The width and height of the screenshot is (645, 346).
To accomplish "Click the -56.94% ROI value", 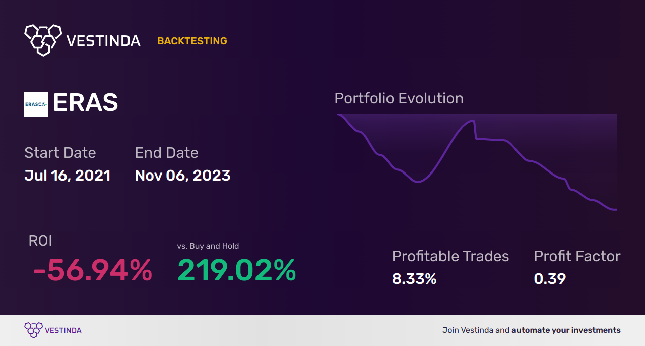I will tap(93, 271).
